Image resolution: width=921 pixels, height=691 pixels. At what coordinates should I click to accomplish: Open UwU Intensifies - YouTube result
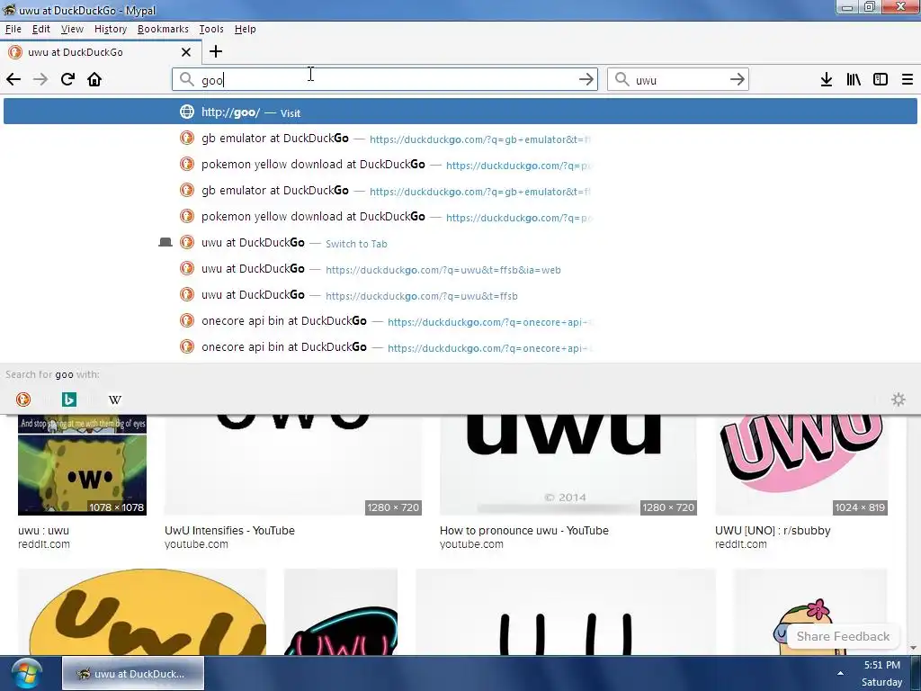pyautogui.click(x=229, y=531)
